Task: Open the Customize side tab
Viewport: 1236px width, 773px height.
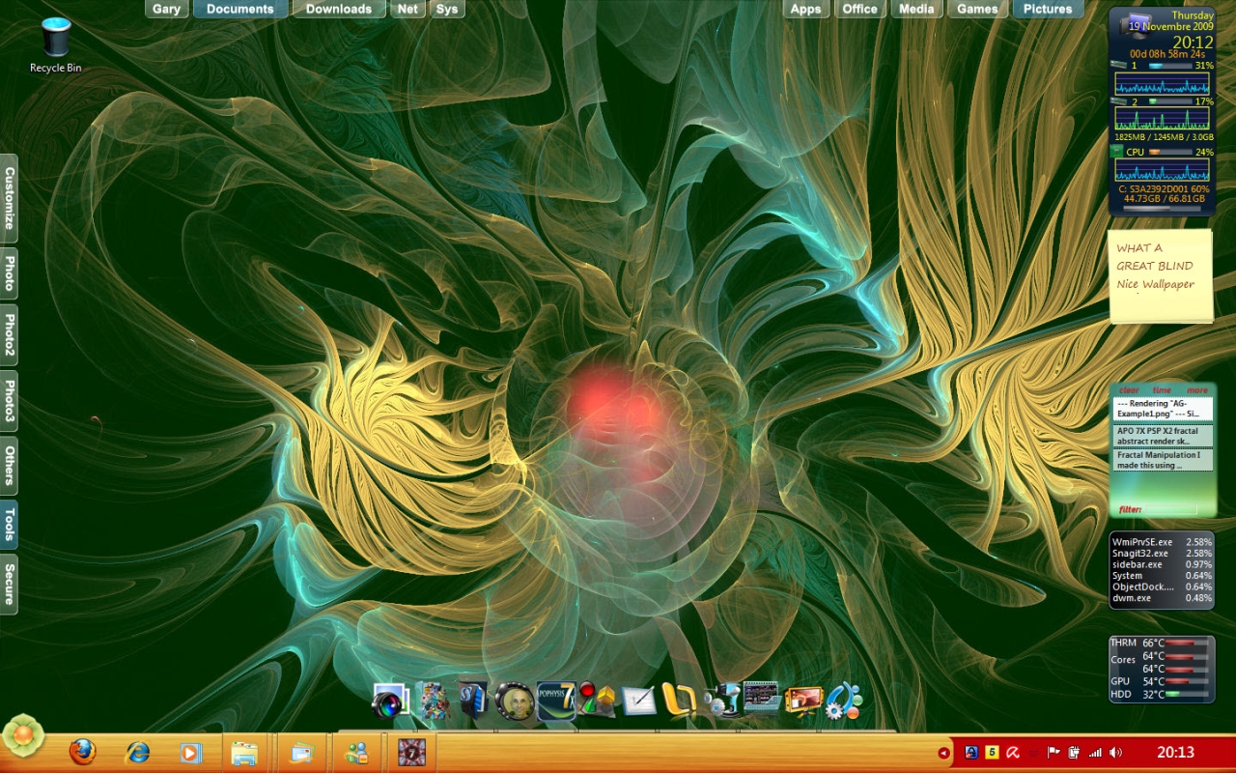Action: tap(9, 198)
